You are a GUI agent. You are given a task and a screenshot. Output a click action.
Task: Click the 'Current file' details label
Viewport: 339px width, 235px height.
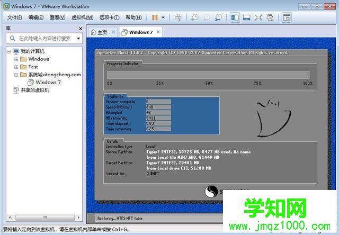click(x=115, y=174)
